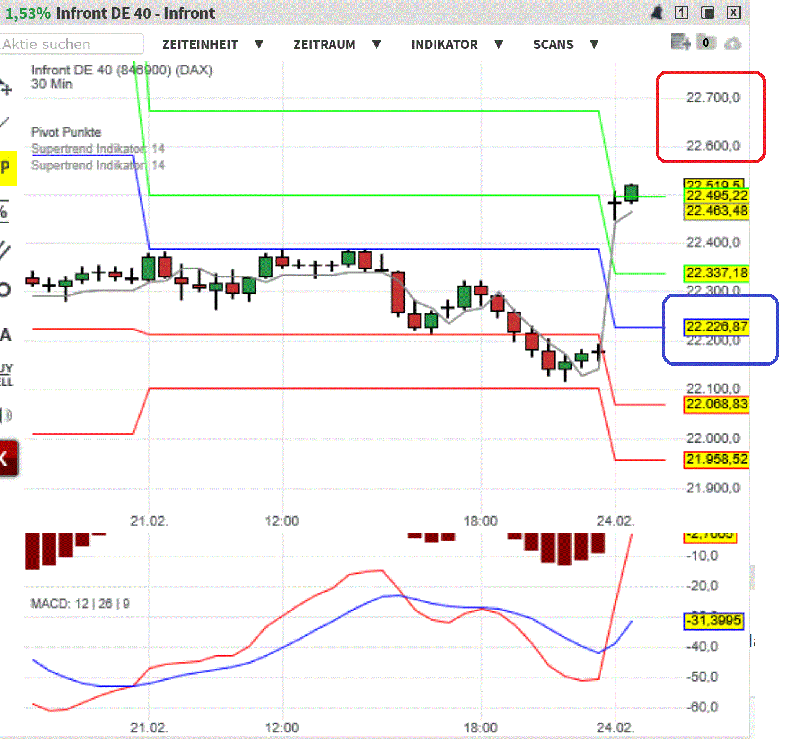
Task: Click the add-to-list icon above the chart
Action: coord(680,42)
